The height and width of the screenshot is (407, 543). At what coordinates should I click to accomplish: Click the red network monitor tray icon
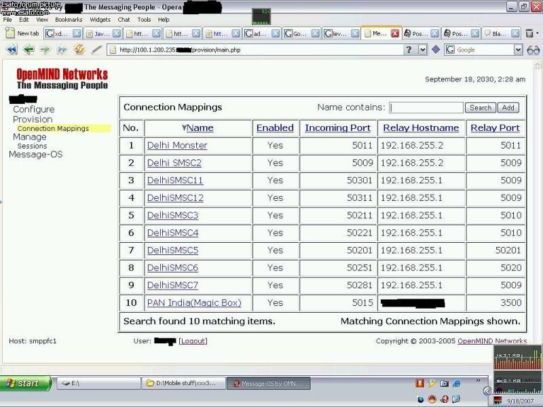(x=498, y=400)
